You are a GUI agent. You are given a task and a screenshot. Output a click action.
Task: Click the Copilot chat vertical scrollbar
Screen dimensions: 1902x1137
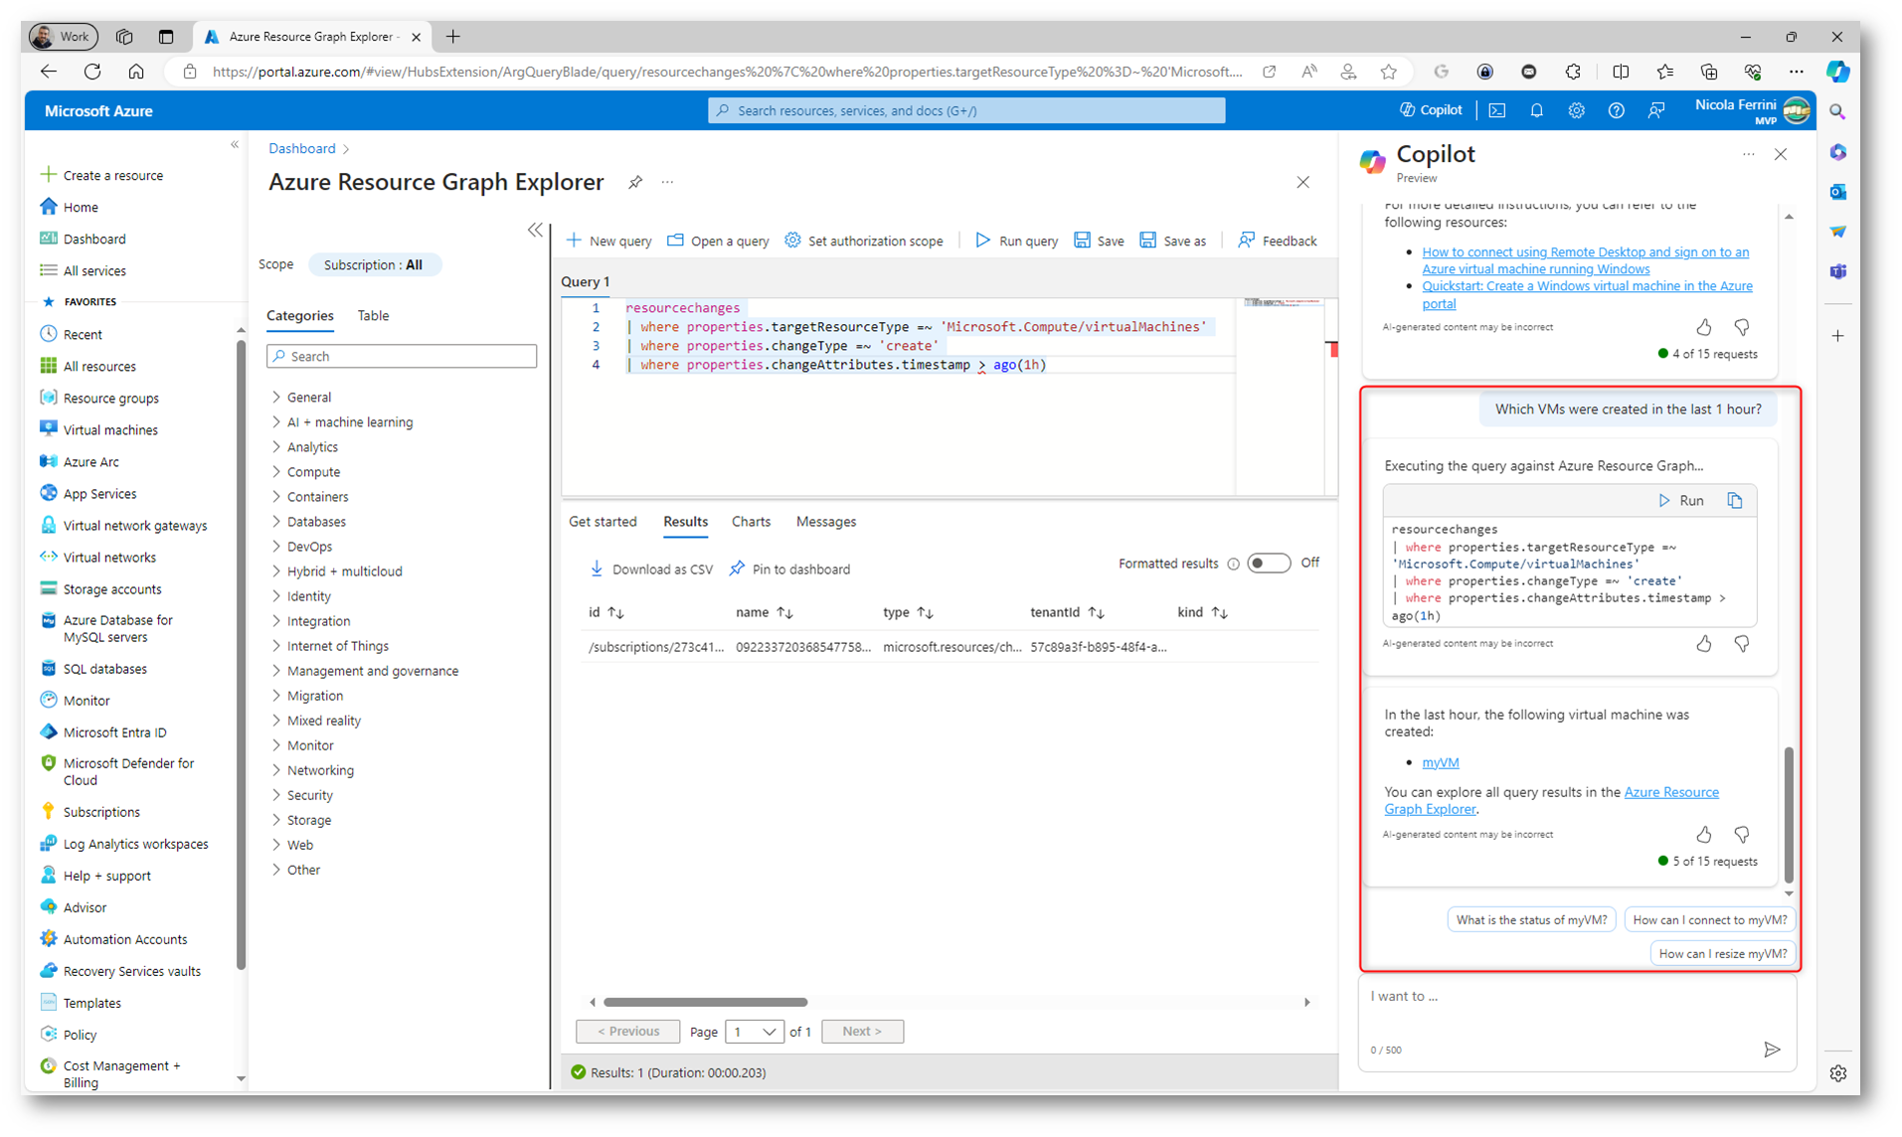(x=1789, y=815)
